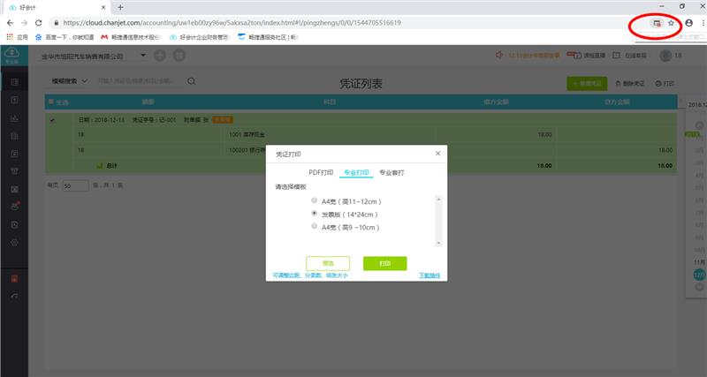Click the per-page count input field
707x377 pixels.
tap(75, 186)
